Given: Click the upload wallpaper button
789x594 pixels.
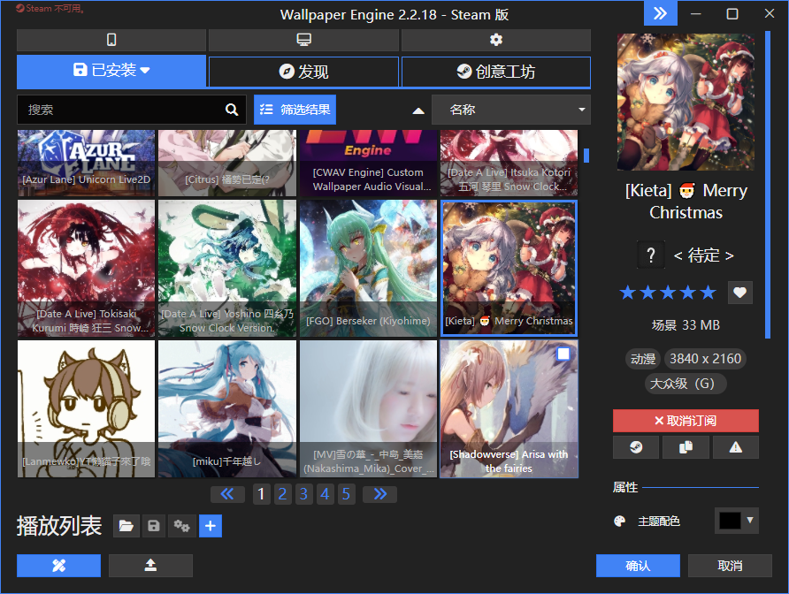Looking at the screenshot, I should (x=150, y=566).
